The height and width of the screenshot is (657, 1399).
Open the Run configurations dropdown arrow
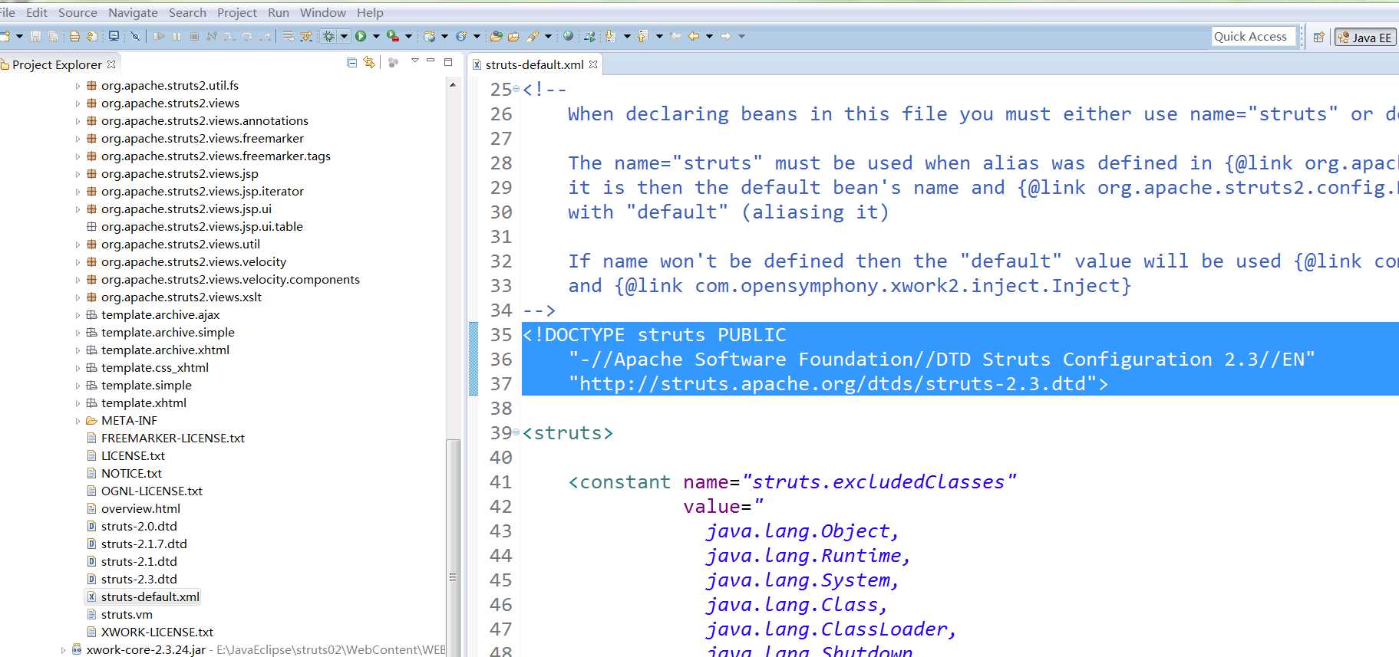coord(376,36)
